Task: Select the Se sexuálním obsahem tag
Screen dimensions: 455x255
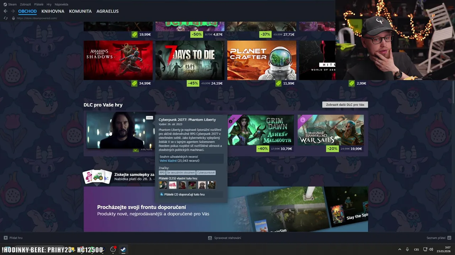Action: tap(181, 173)
